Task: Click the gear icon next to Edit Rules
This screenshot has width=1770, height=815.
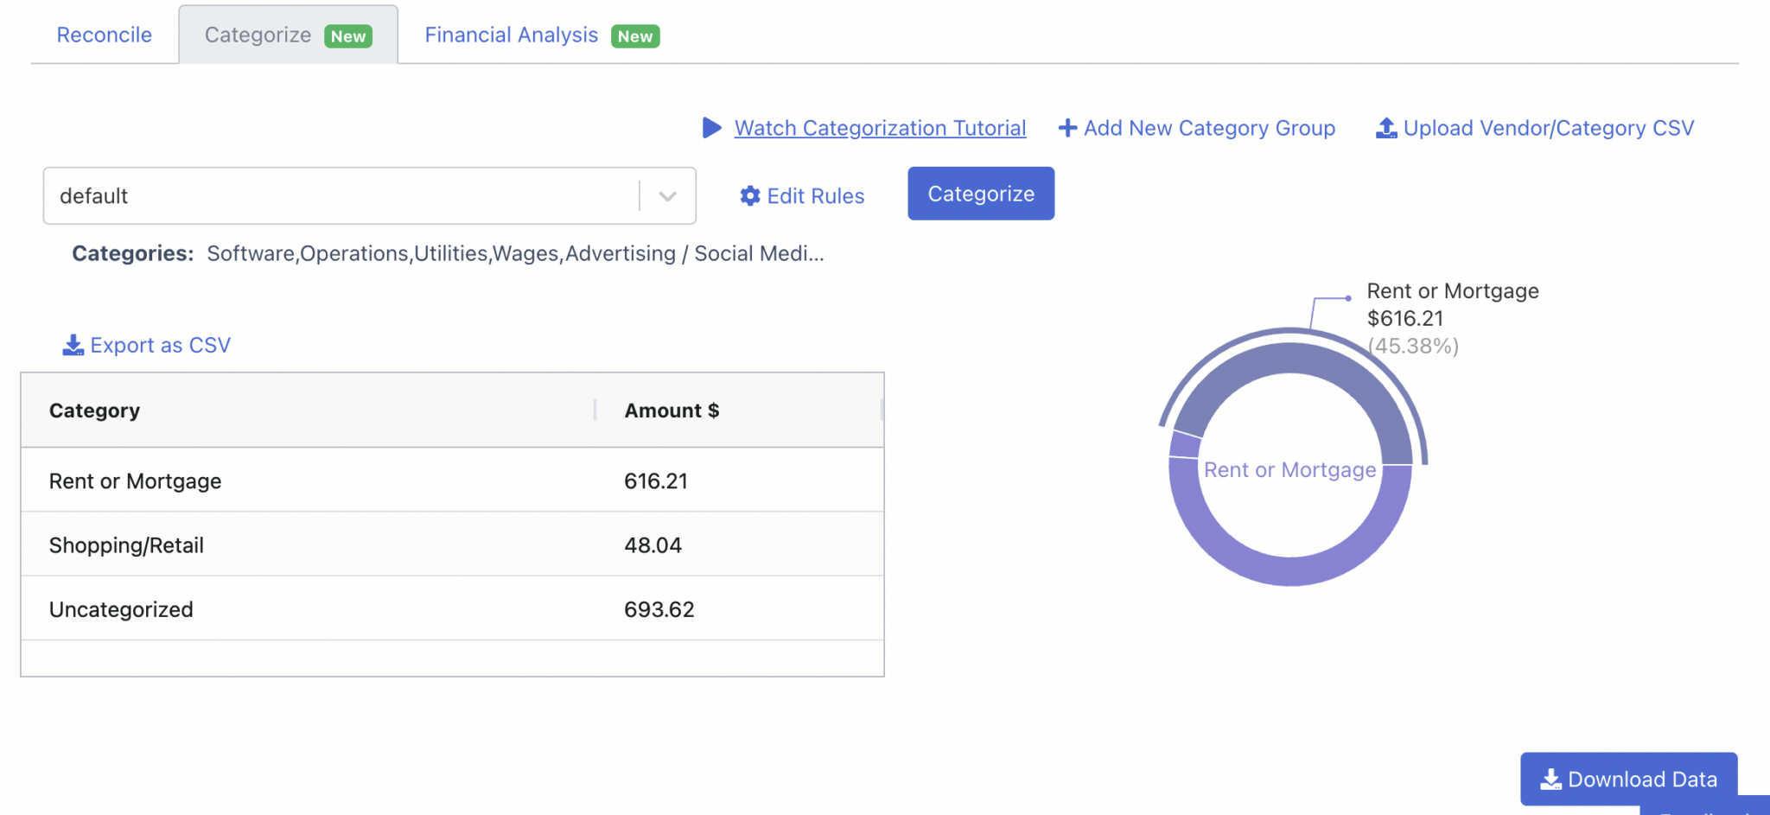Action: (750, 196)
